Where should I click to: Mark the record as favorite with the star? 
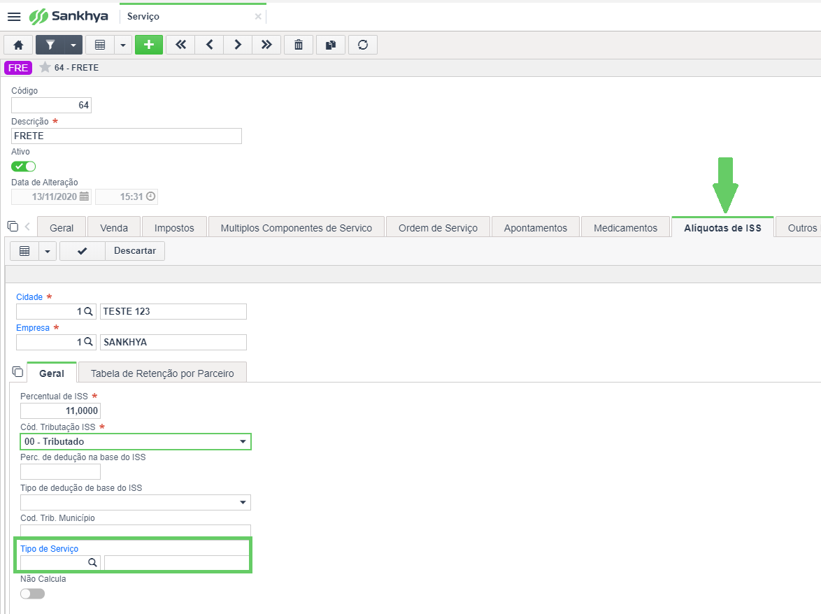45,67
